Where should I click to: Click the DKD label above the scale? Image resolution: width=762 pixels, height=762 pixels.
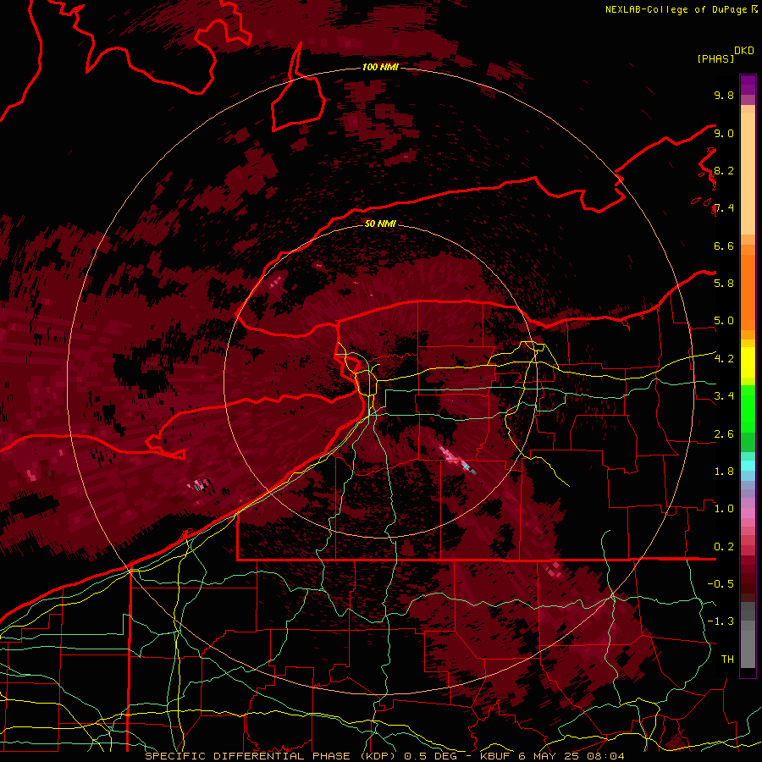tap(744, 51)
